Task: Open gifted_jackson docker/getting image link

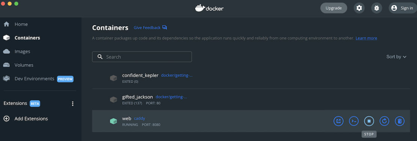Action: tap(171, 97)
